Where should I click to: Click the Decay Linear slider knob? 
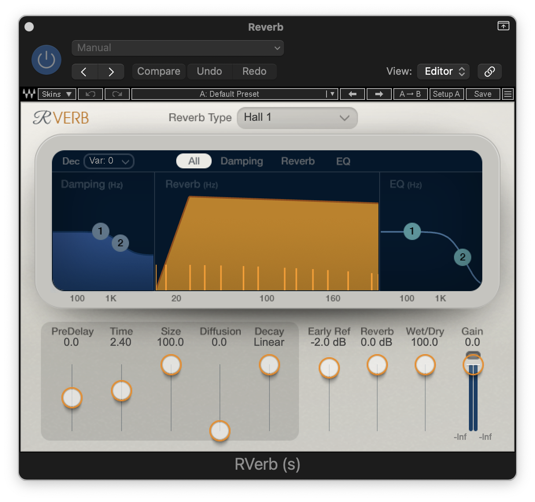(x=269, y=365)
